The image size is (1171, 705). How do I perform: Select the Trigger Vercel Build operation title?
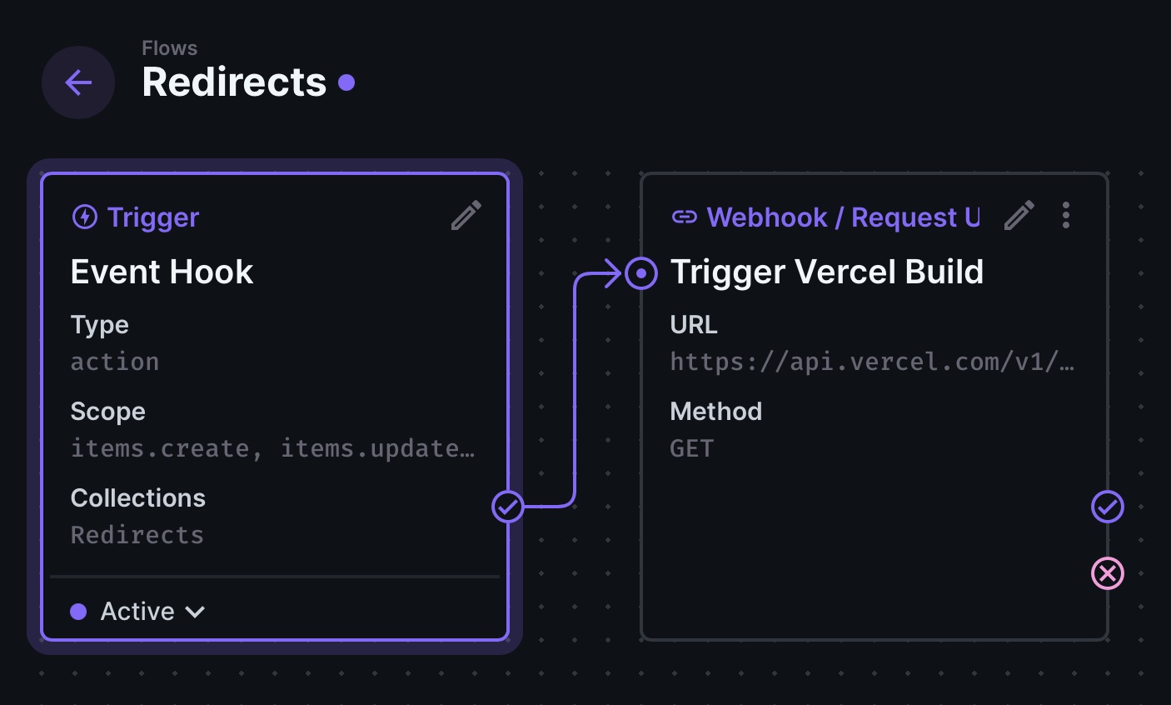(826, 272)
